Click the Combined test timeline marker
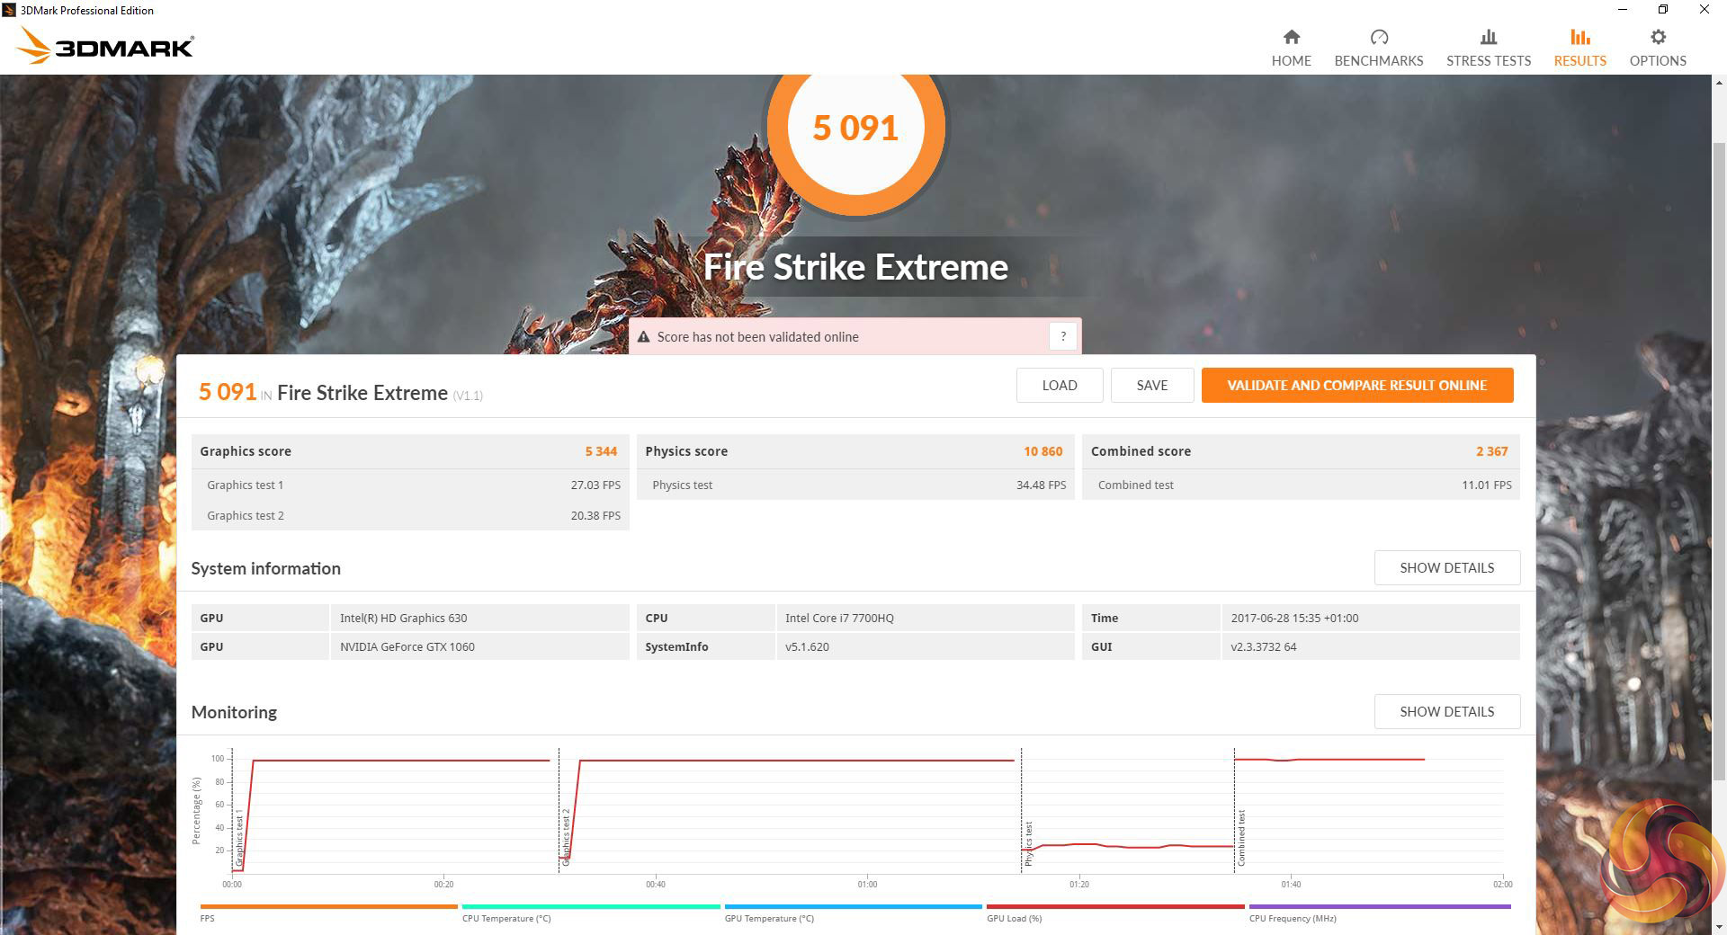The image size is (1727, 935). (x=1240, y=838)
